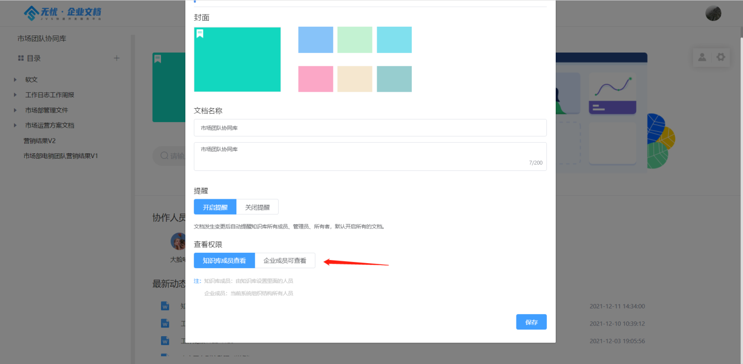This screenshot has width=743, height=364.
Task: Select 关闭提醒 reminder option
Action: tap(257, 207)
